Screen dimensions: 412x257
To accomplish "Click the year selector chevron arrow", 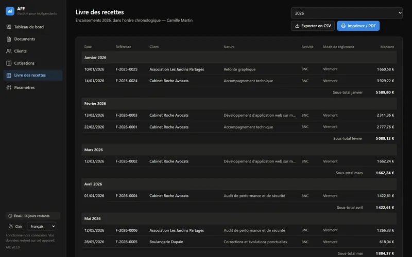I will click(x=400, y=13).
